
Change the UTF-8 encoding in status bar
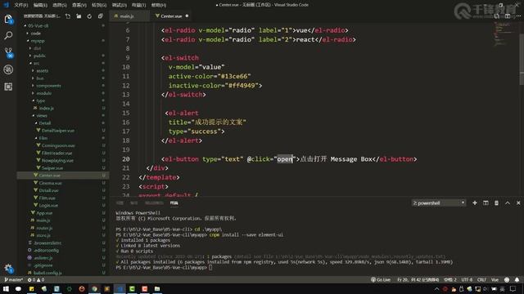(467, 279)
